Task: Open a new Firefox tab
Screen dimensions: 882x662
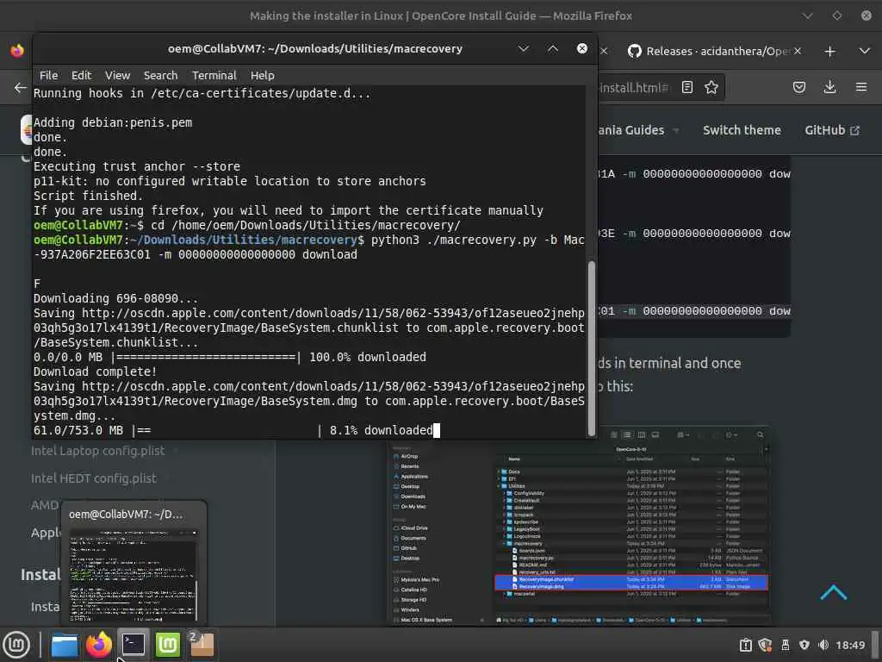Action: [x=829, y=51]
